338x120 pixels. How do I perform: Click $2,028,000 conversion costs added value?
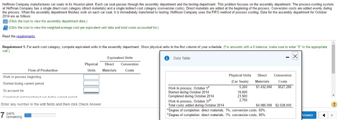[283, 105]
